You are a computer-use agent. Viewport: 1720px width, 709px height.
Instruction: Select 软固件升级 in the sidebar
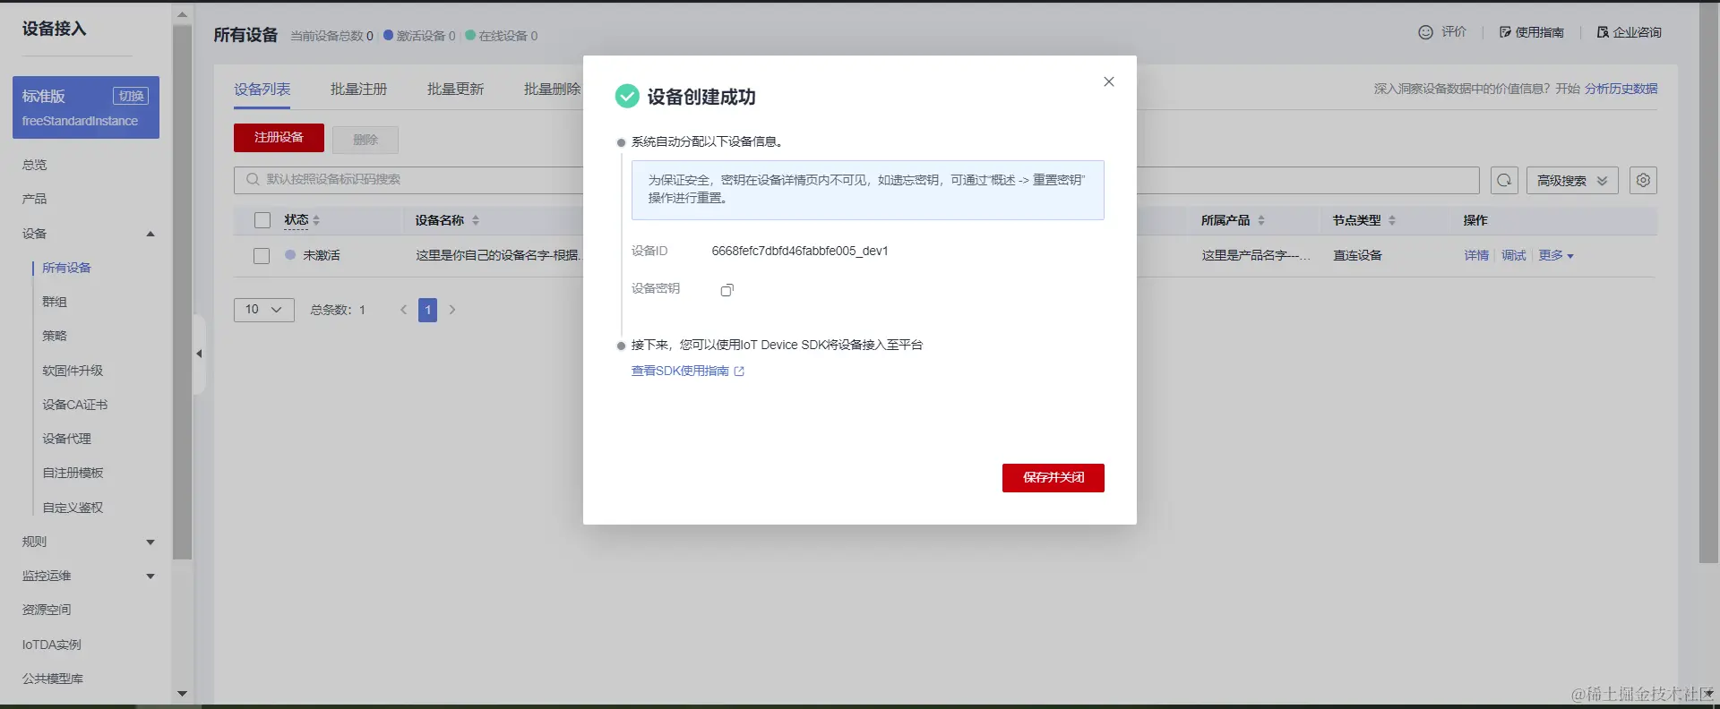pyautogui.click(x=73, y=371)
